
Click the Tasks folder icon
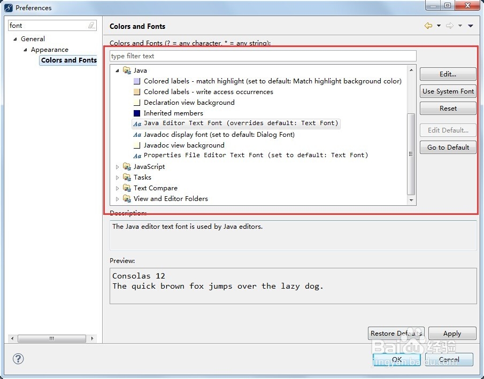click(127, 177)
